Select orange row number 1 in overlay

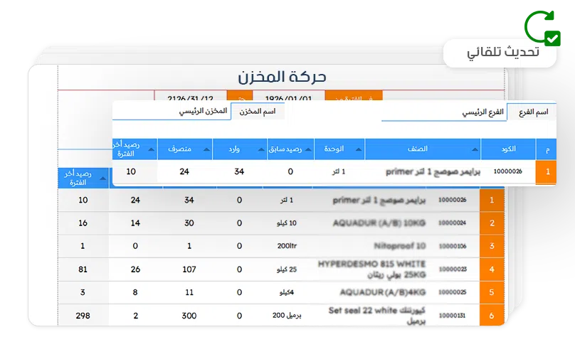click(546, 172)
